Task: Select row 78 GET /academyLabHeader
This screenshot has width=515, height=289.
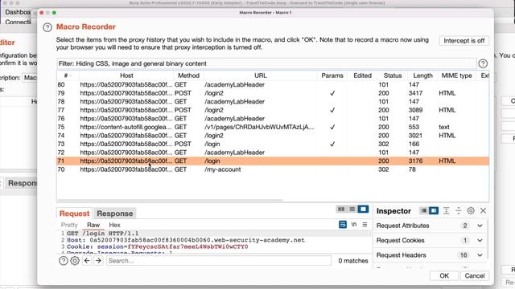Action: click(273, 102)
